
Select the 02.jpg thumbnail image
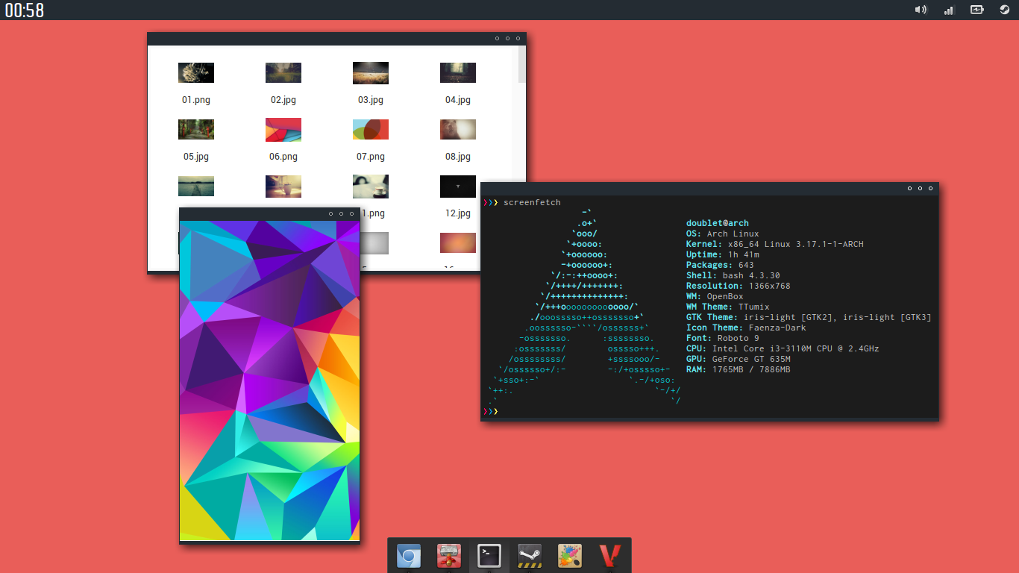283,72
